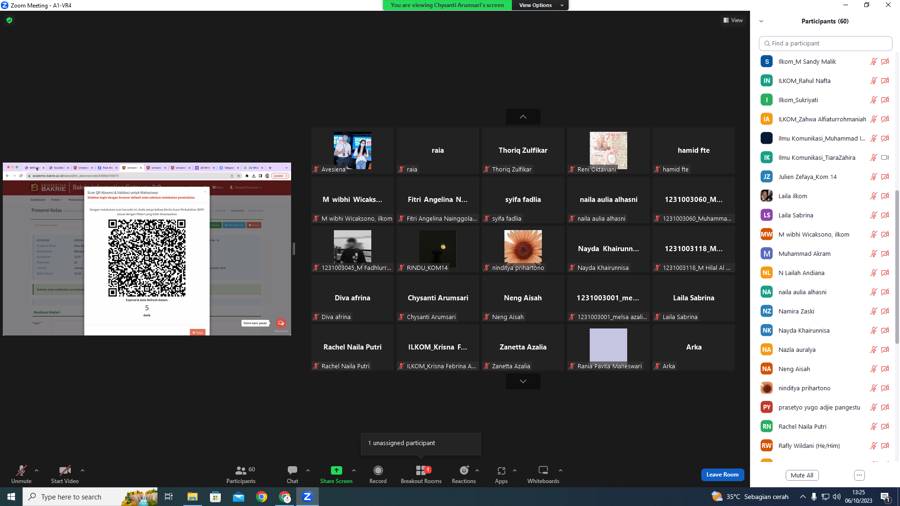Select Rania Pavita Maheswari's video tile
Viewport: 900px width, 506px height.
point(608,348)
